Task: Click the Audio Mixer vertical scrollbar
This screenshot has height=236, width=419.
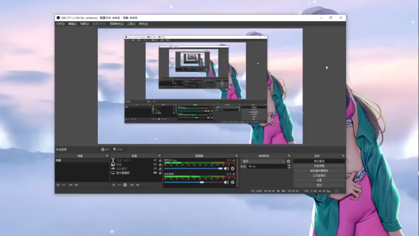Action: point(237,173)
